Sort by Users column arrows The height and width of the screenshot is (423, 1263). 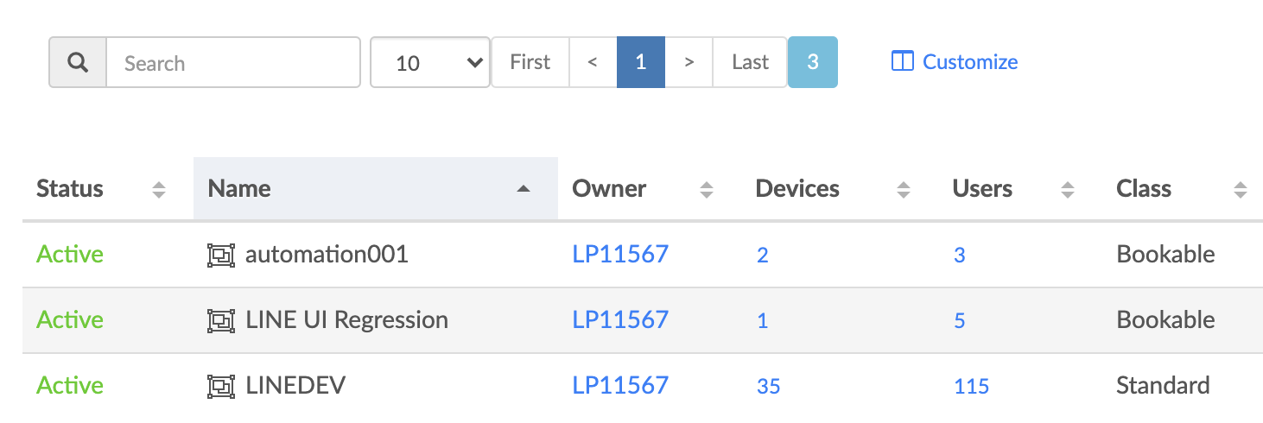point(1068,190)
